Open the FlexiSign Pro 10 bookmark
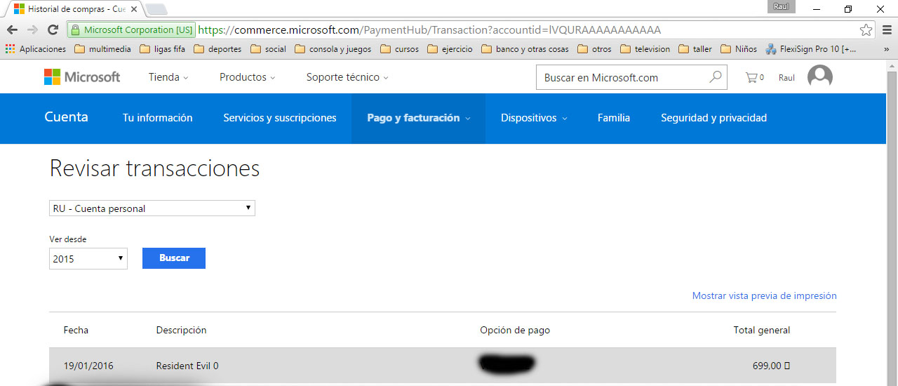Viewport: 898px width, 386px height. pyautogui.click(x=811, y=49)
